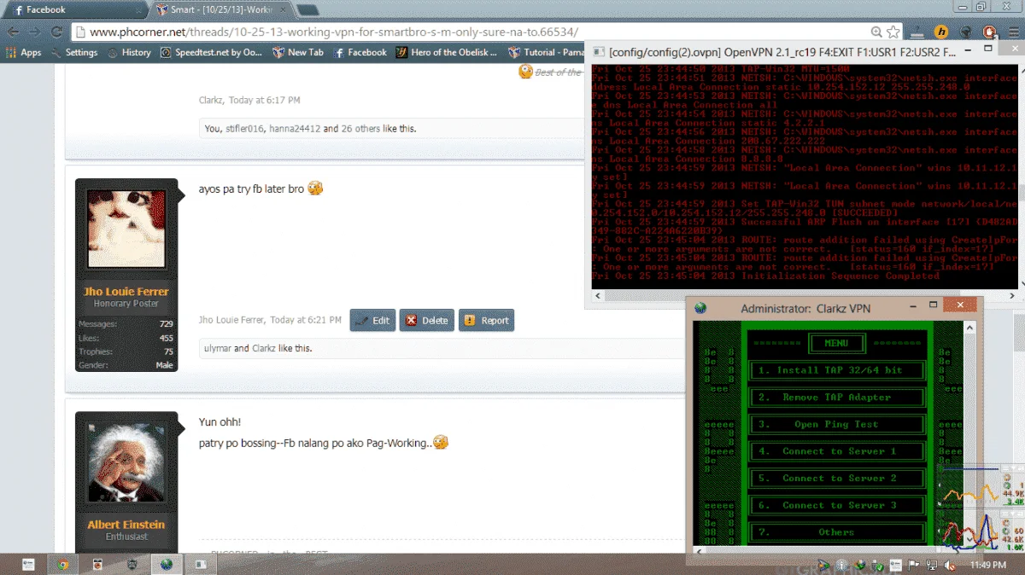Click globe Clarkz VPN taskbar icon
This screenshot has width=1025, height=575.
[x=166, y=564]
